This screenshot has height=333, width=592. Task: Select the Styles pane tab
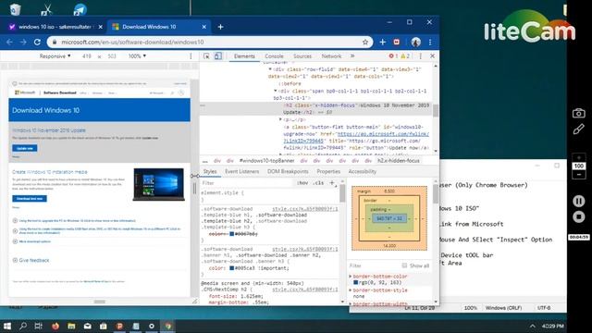click(210, 171)
